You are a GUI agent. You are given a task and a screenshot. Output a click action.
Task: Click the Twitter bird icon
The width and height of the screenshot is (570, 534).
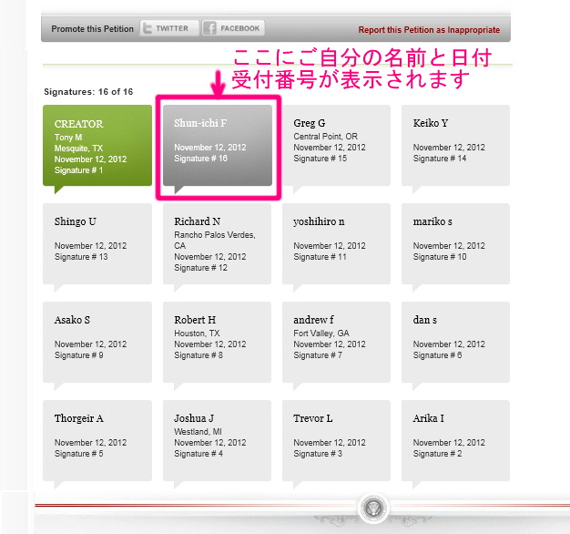(x=148, y=28)
